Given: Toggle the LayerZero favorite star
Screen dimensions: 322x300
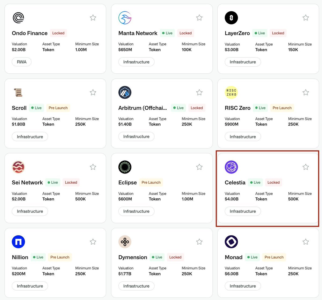Looking at the screenshot, I should pyautogui.click(x=306, y=18).
